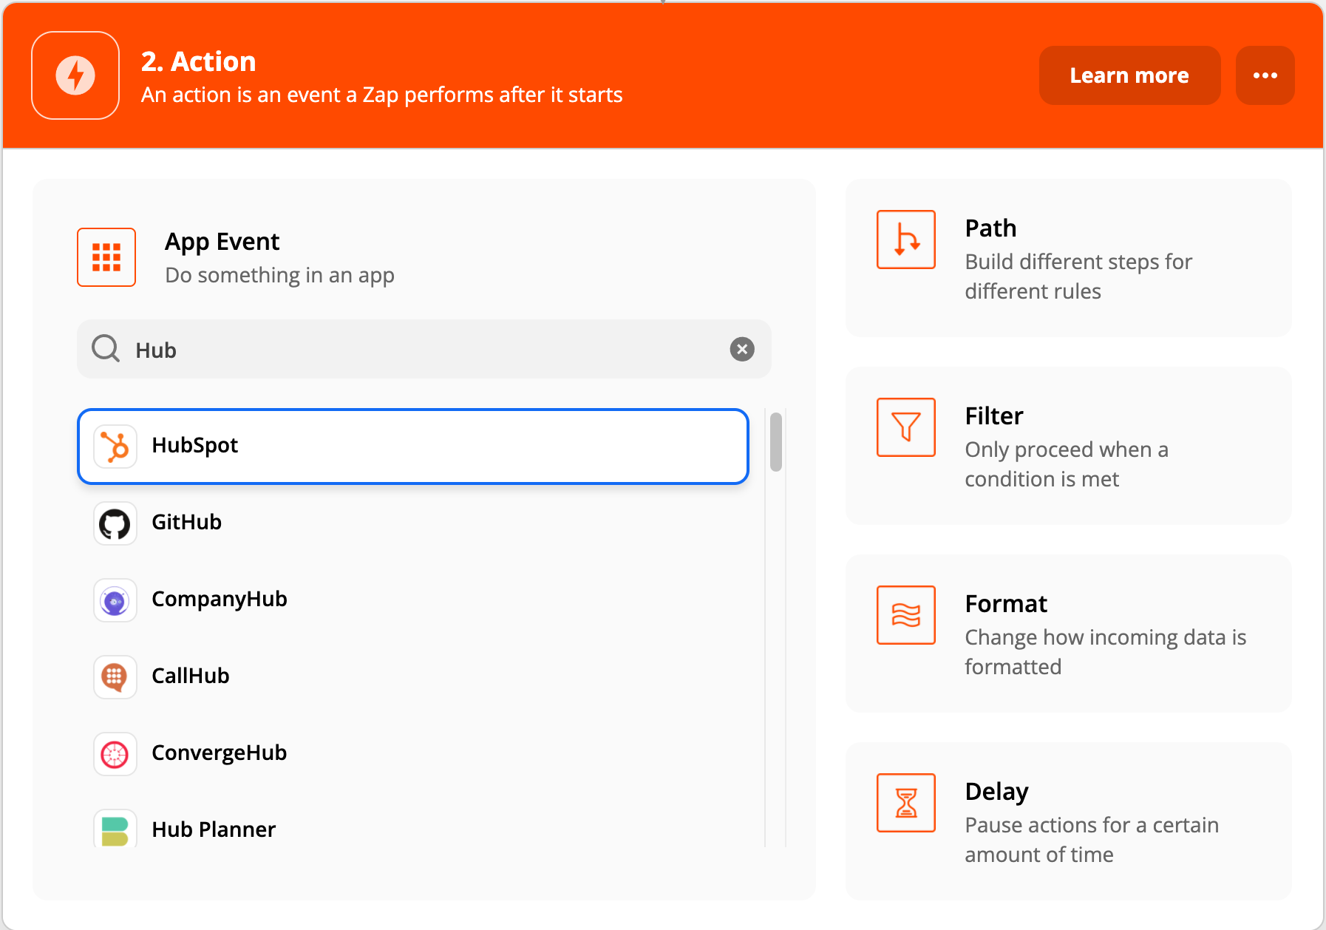Click the CompanyHub app icon
Viewport: 1326px width, 930px height.
[x=115, y=600]
